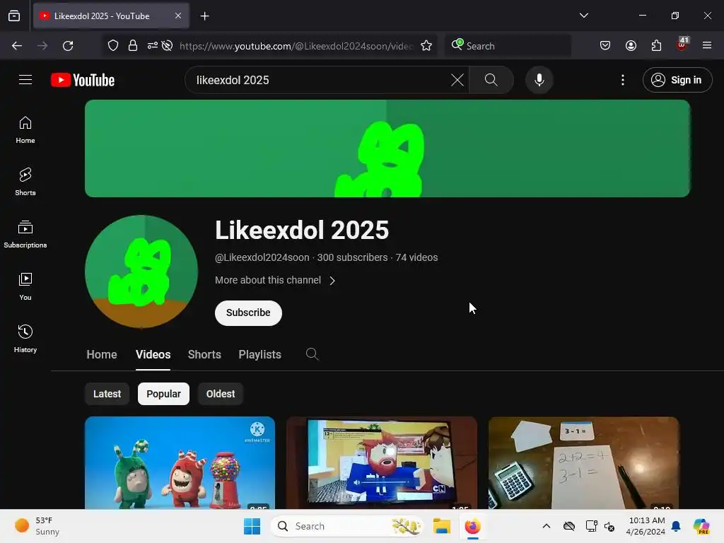Click the channel avatar image

[x=141, y=271]
